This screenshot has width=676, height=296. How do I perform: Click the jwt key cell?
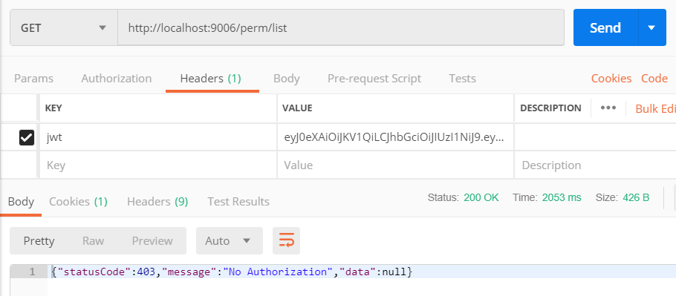click(158, 138)
